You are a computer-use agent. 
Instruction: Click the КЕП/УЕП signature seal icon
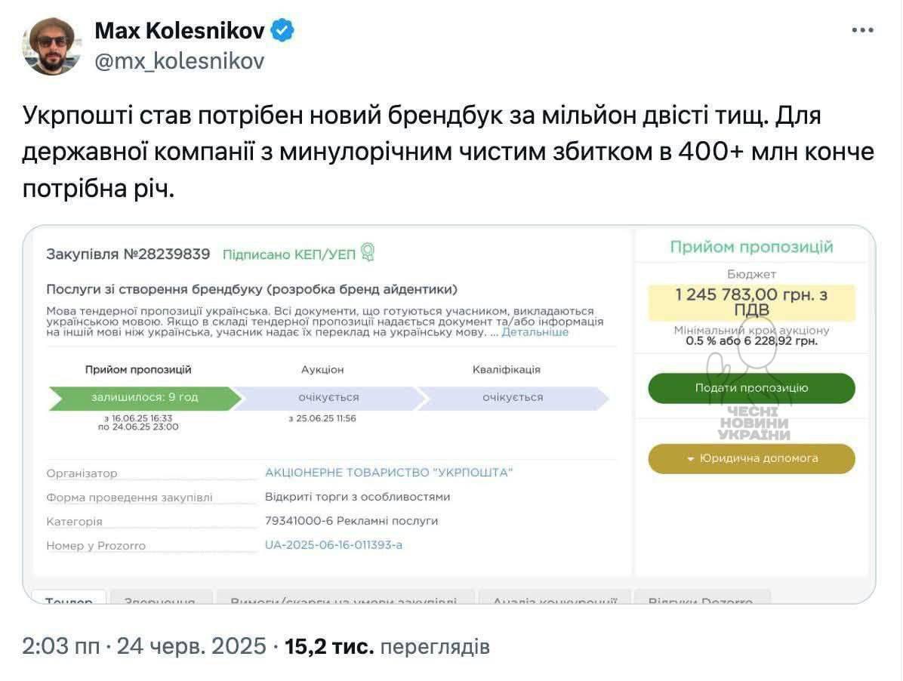click(368, 252)
